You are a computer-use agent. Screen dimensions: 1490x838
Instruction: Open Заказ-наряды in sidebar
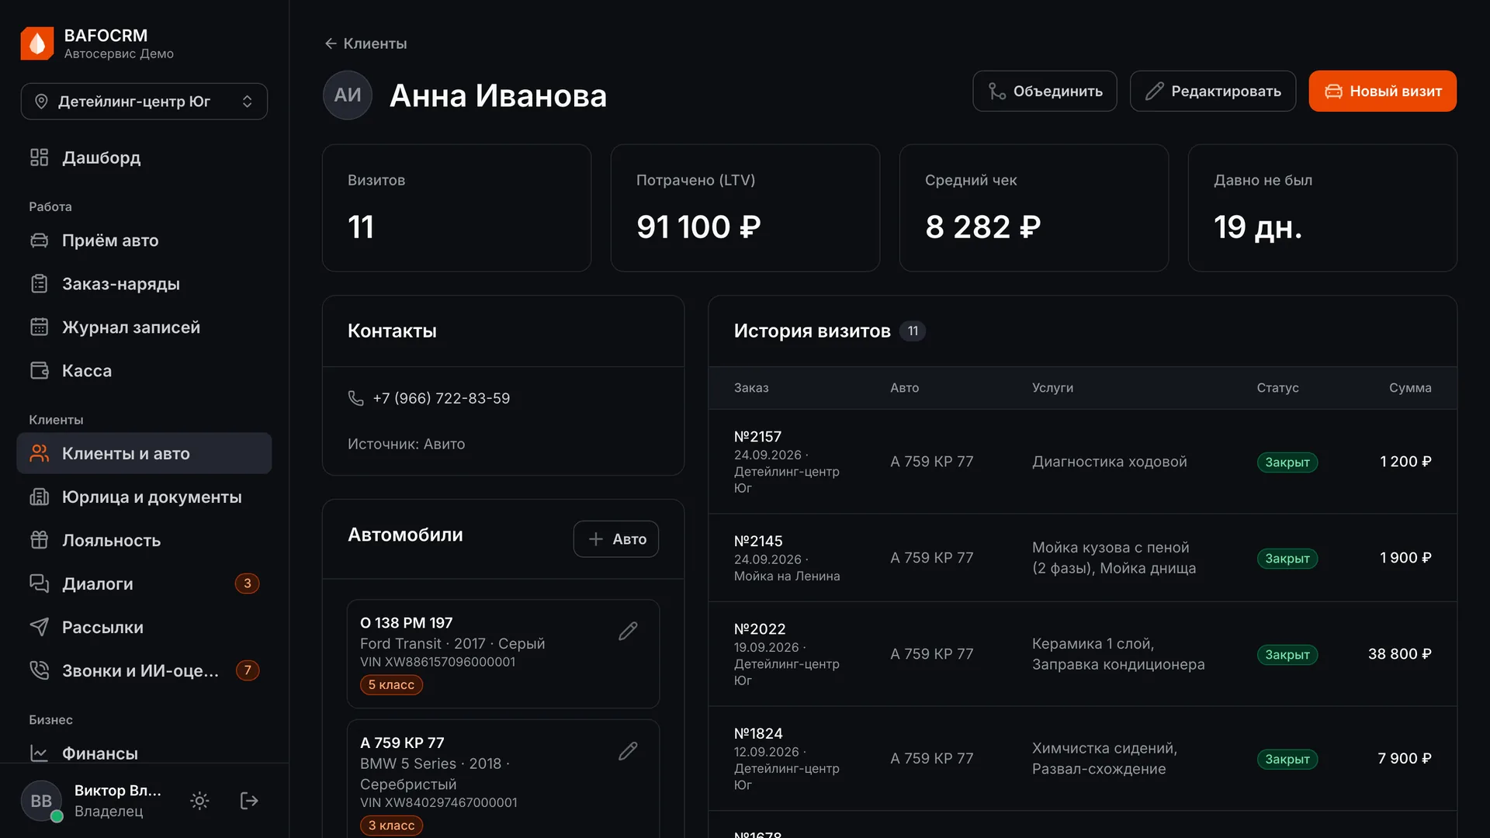[x=144, y=284]
